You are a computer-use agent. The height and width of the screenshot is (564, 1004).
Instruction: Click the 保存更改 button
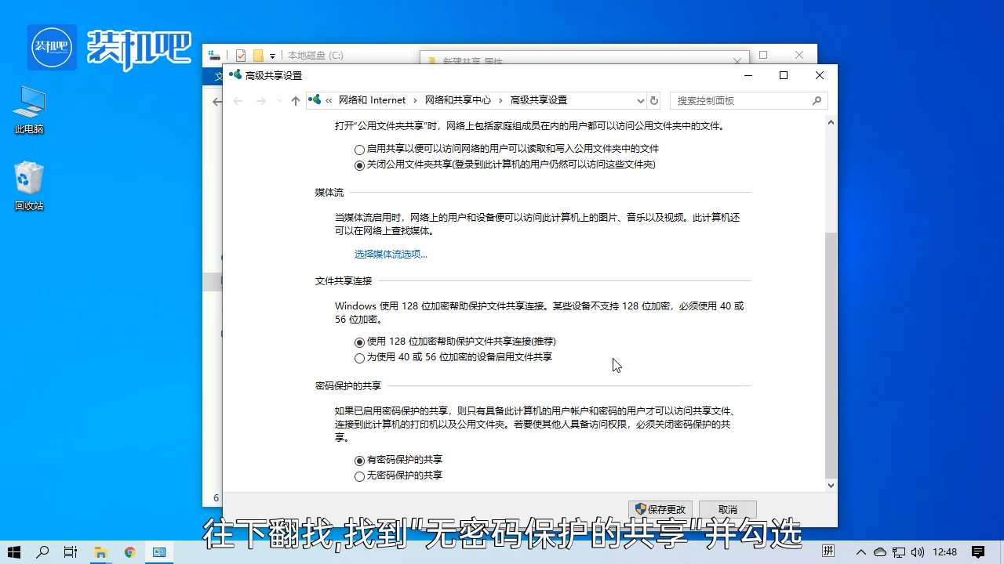pos(660,508)
